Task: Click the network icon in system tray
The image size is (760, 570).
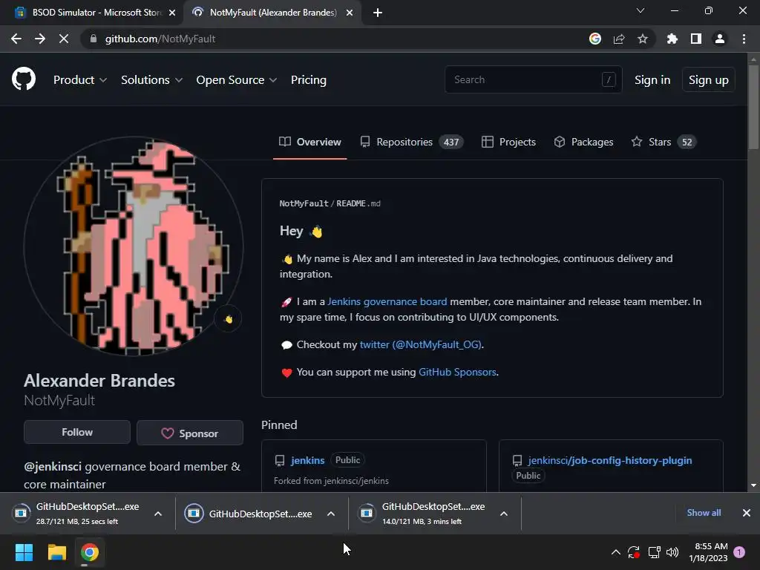Action: (654, 552)
